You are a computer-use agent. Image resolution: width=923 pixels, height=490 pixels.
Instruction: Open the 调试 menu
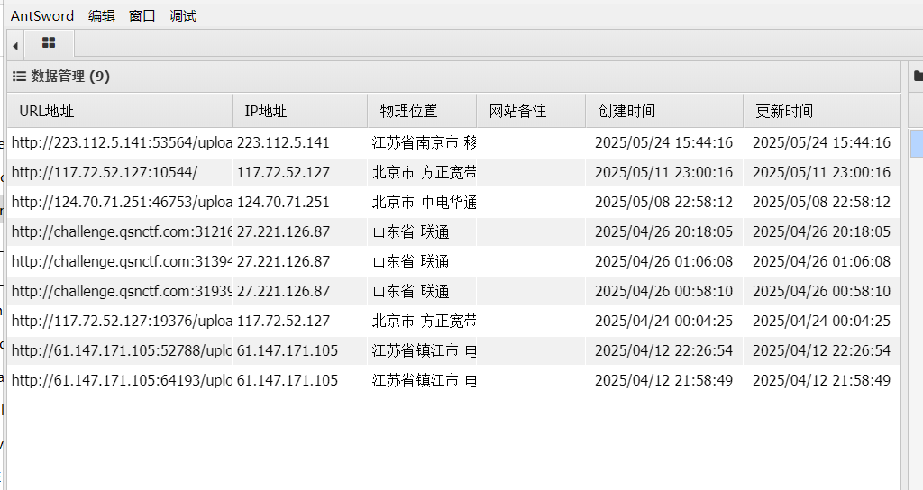click(183, 15)
